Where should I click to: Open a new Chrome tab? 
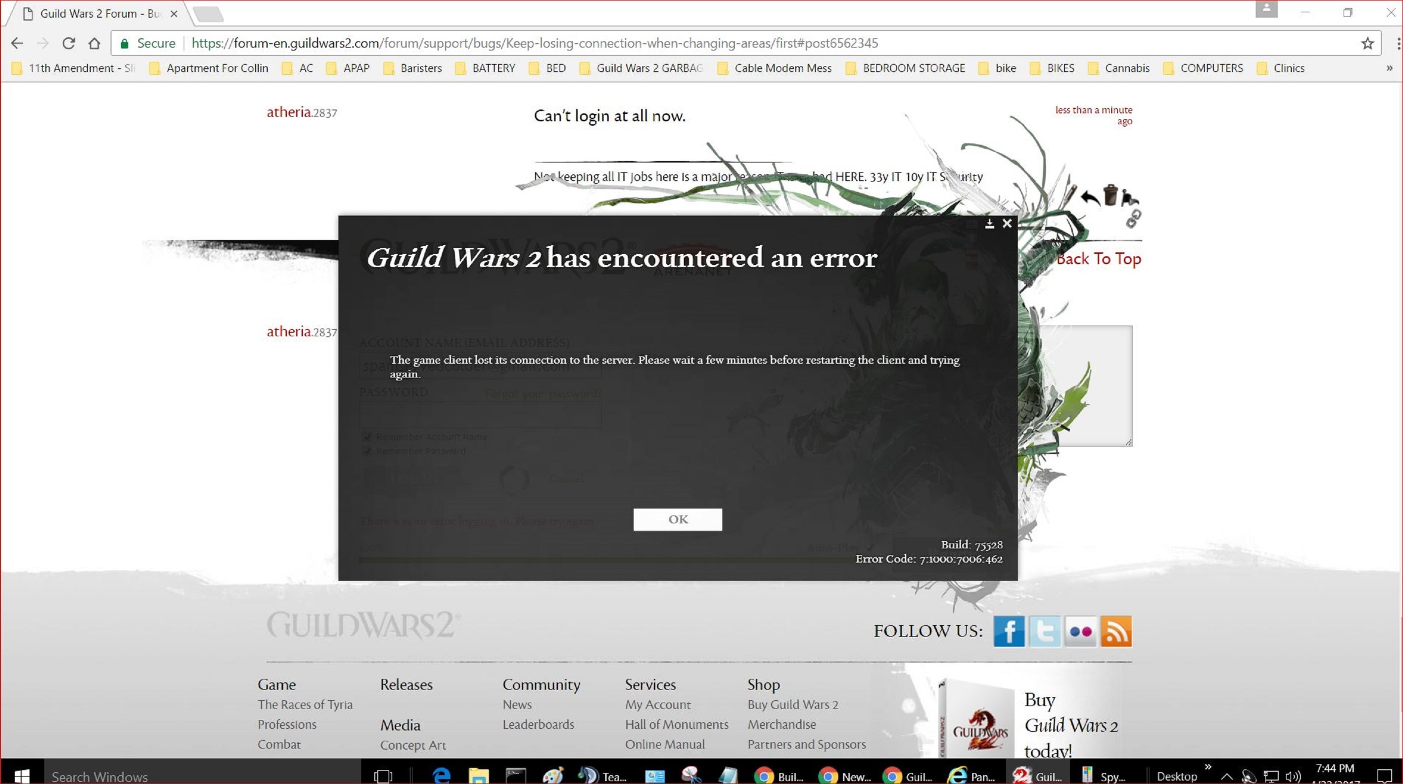(208, 14)
